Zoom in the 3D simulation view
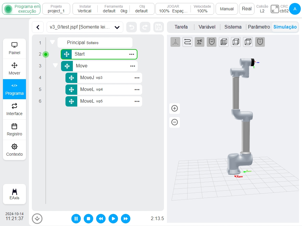This screenshot has height=226, width=302. point(175,108)
